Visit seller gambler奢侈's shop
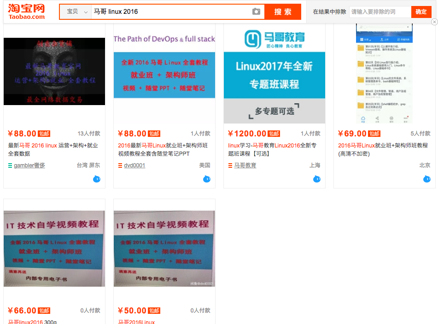Viewport: 438px width, 324px height. (29, 165)
